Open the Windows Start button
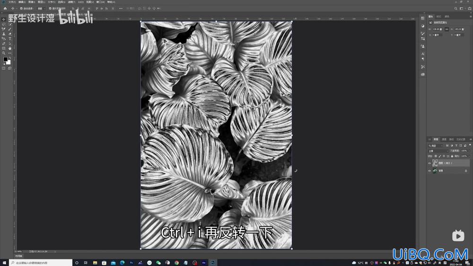Image resolution: width=473 pixels, height=266 pixels. [x=4, y=263]
